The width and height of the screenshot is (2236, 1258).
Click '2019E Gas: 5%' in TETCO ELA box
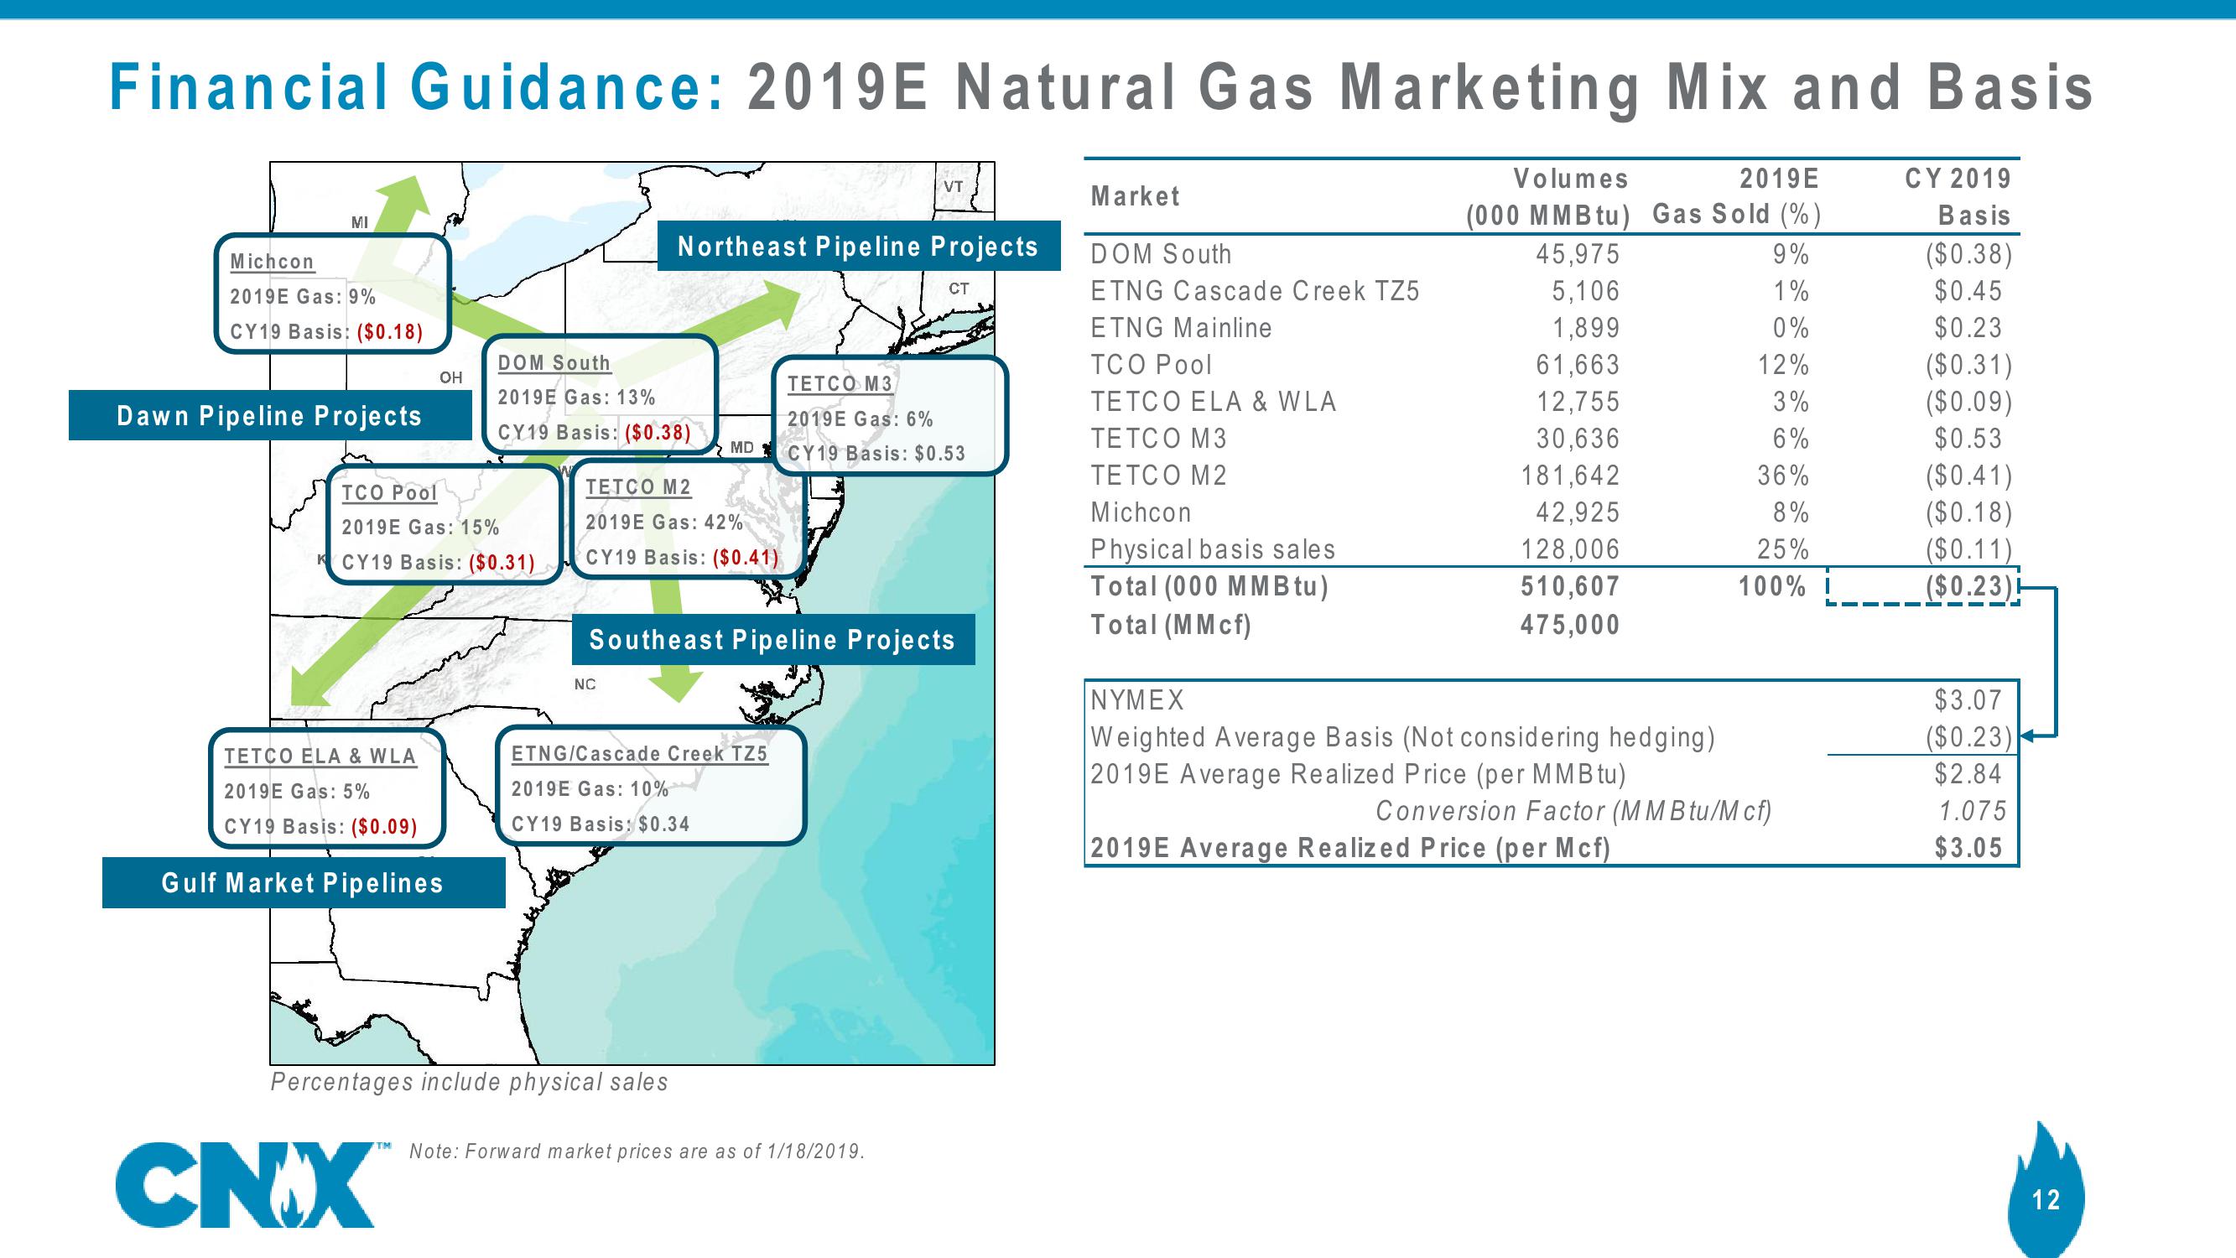tap(297, 791)
